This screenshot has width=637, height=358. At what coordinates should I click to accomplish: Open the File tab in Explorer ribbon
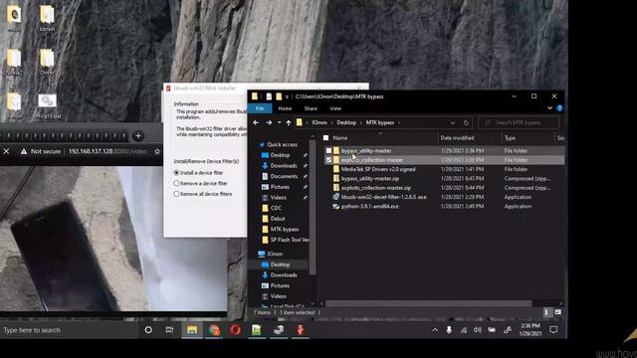[x=260, y=108]
